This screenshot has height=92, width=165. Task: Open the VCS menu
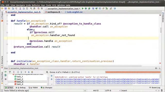click(54, 5)
